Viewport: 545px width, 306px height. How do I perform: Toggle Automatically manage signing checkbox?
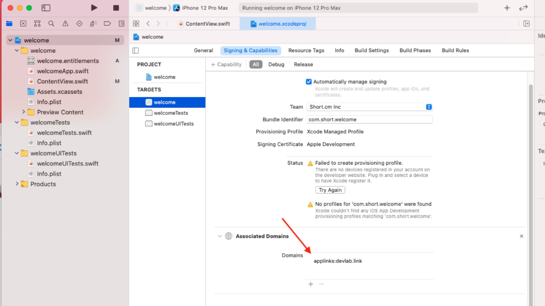(x=309, y=82)
